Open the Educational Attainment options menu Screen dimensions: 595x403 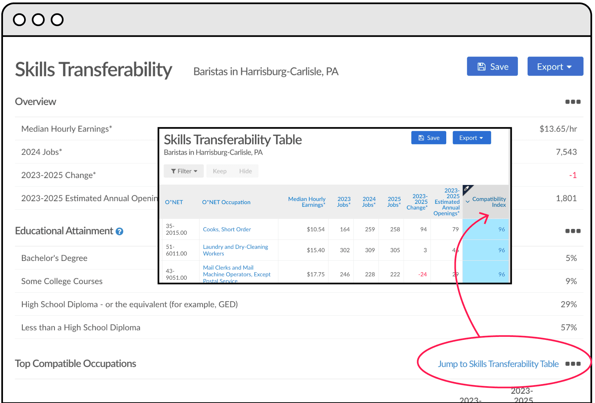[573, 231]
